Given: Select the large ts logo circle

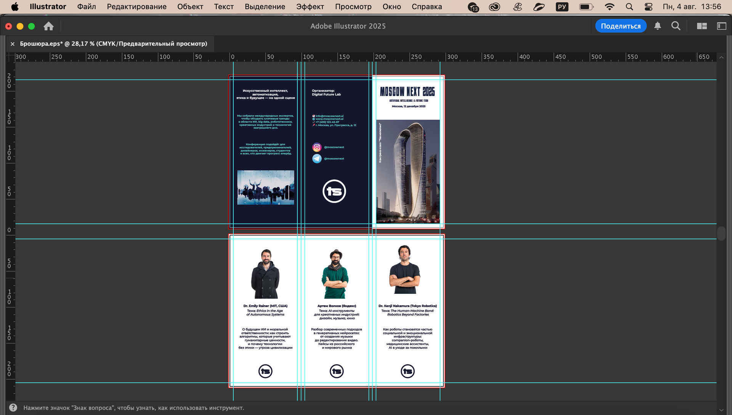Looking at the screenshot, I should (334, 191).
